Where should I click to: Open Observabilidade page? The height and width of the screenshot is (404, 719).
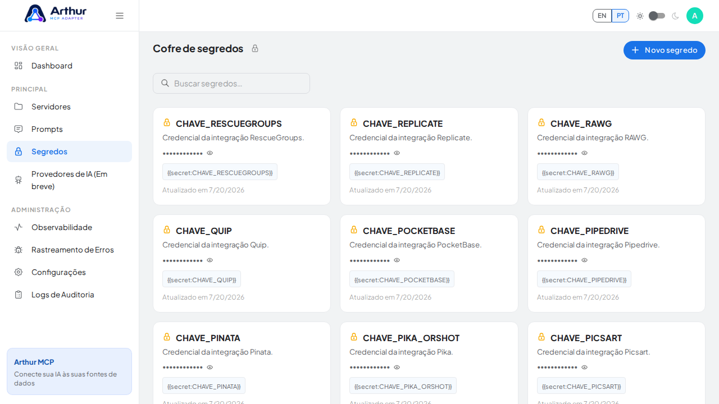tap(69, 227)
